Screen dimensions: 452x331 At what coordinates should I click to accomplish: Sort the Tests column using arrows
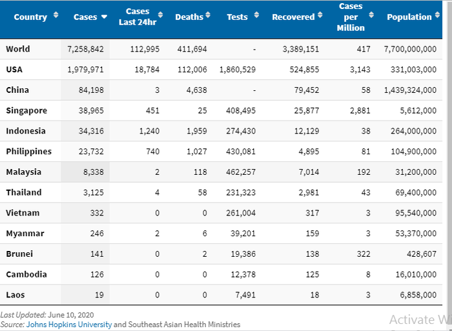coord(256,16)
